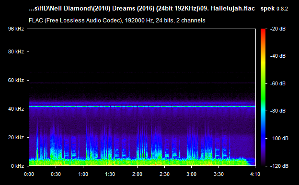This screenshot has height=185, width=299.
Task: Click the 96 kHz frequency axis label
Action: click(x=16, y=29)
